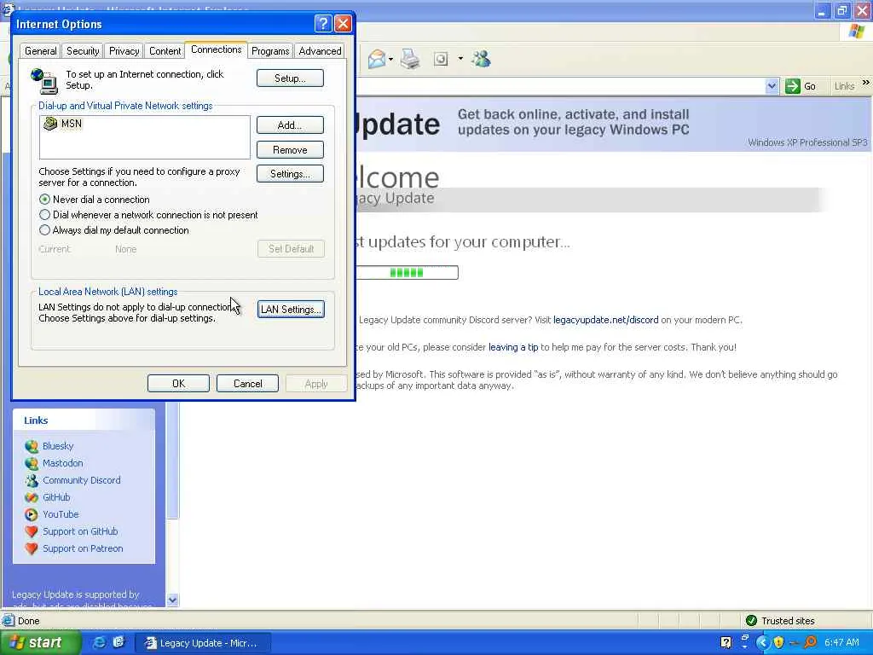Click the Mail toolbar icon in Internet Explorer
The height and width of the screenshot is (655, 873).
coord(377,59)
